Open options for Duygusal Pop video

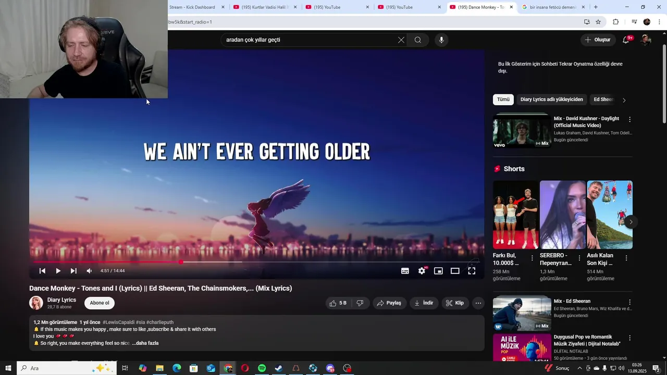[629, 338]
